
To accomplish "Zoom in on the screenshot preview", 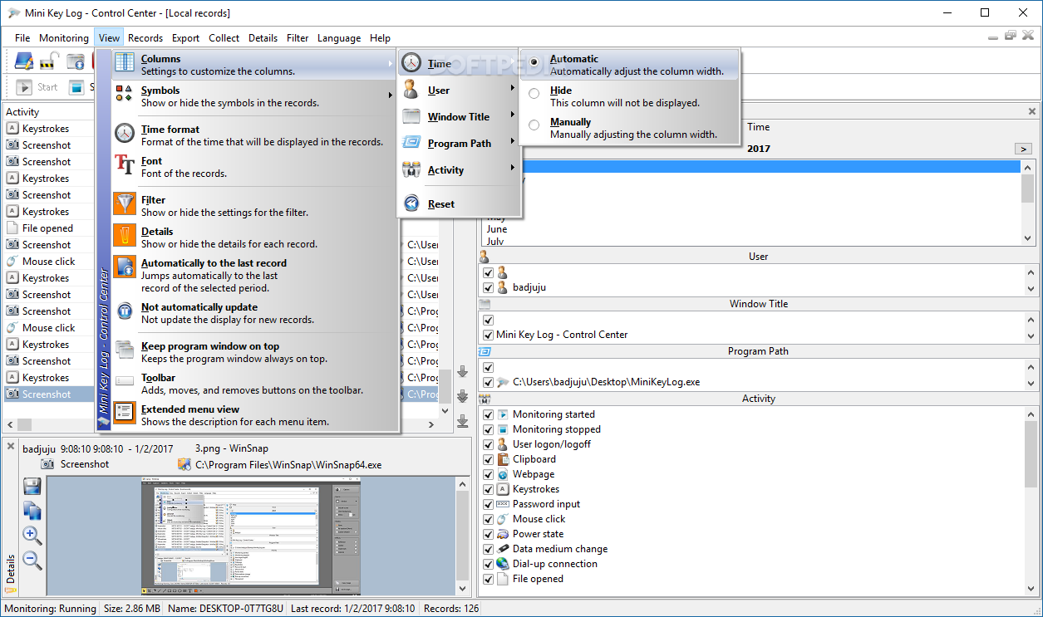I will pos(32,535).
